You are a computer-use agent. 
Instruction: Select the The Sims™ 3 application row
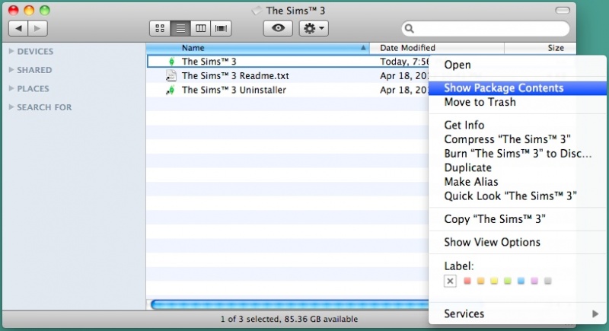pyautogui.click(x=288, y=62)
